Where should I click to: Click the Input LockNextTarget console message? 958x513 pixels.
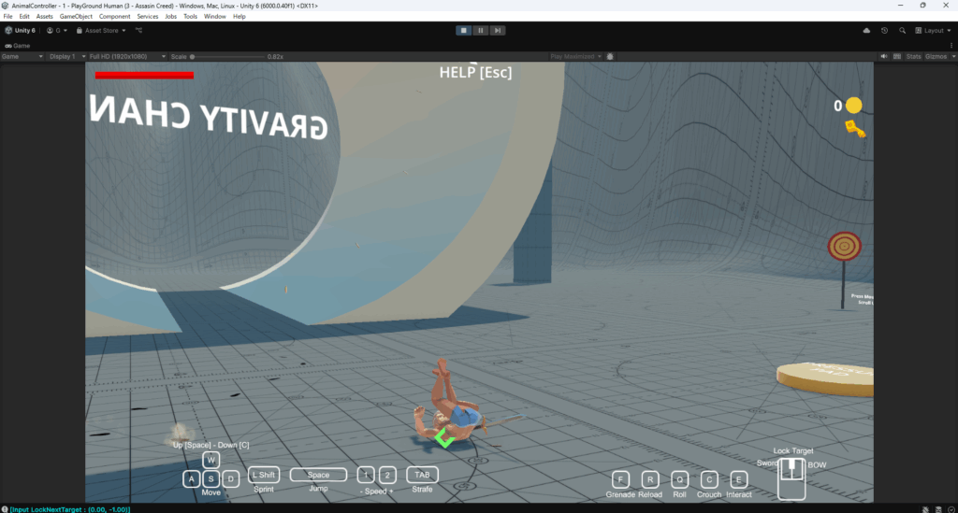69,509
